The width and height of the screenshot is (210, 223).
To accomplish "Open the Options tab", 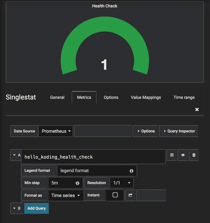I will pyautogui.click(x=111, y=97).
